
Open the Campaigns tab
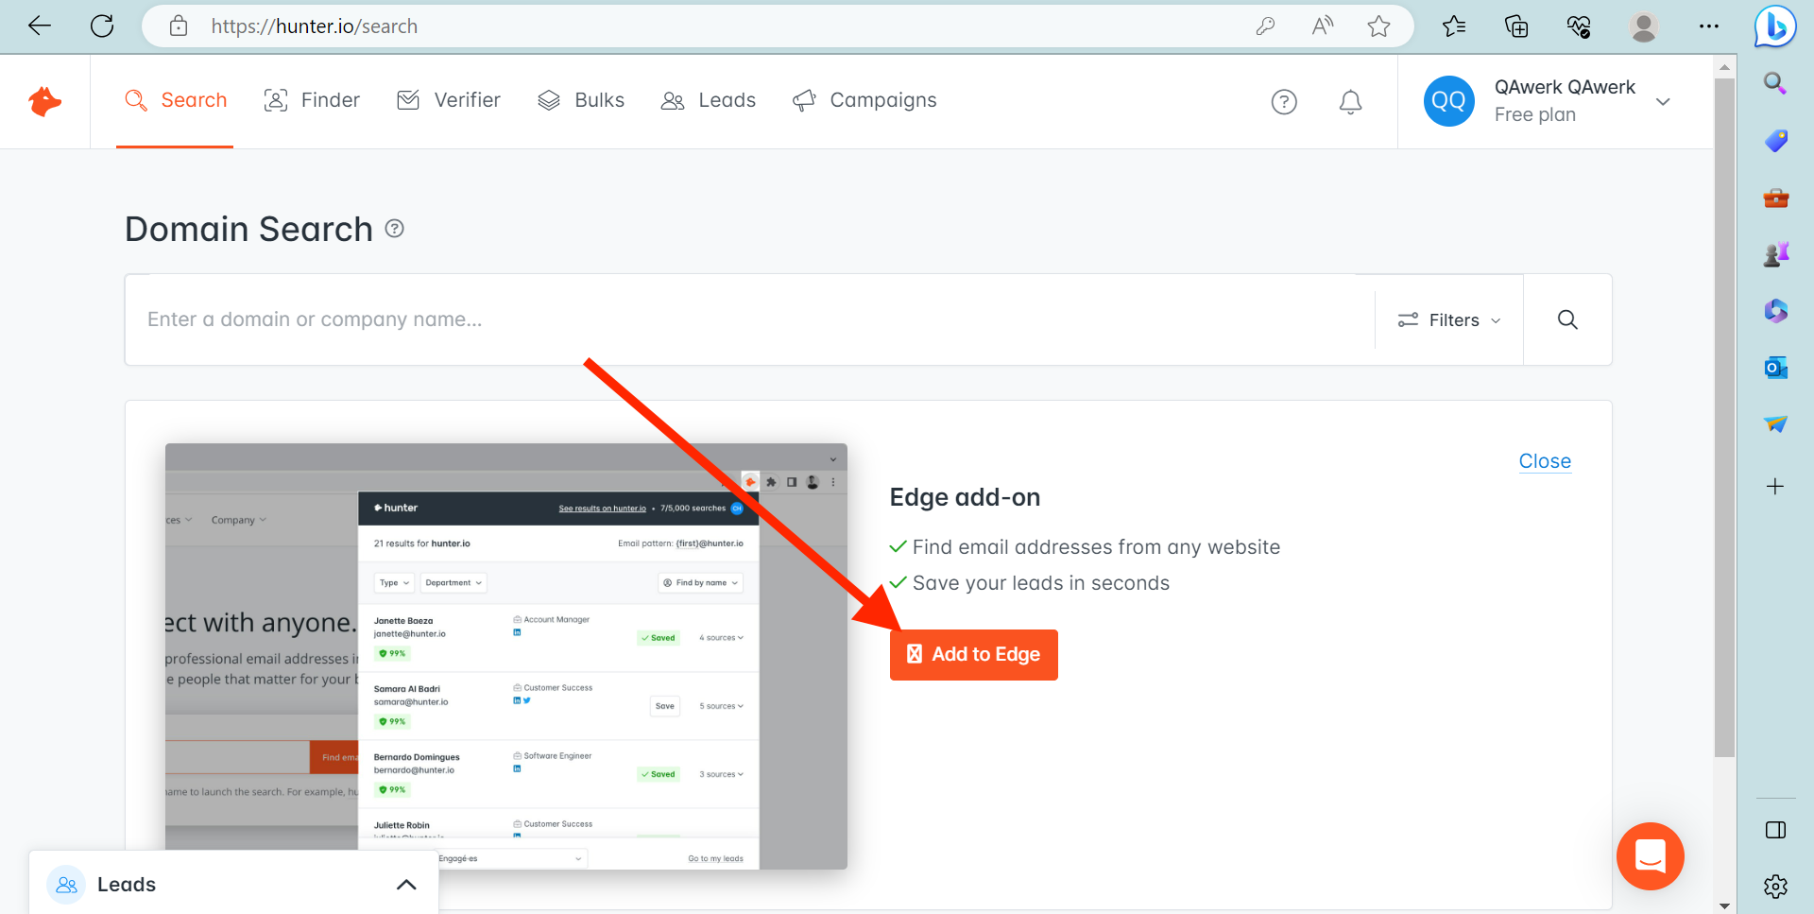864,100
